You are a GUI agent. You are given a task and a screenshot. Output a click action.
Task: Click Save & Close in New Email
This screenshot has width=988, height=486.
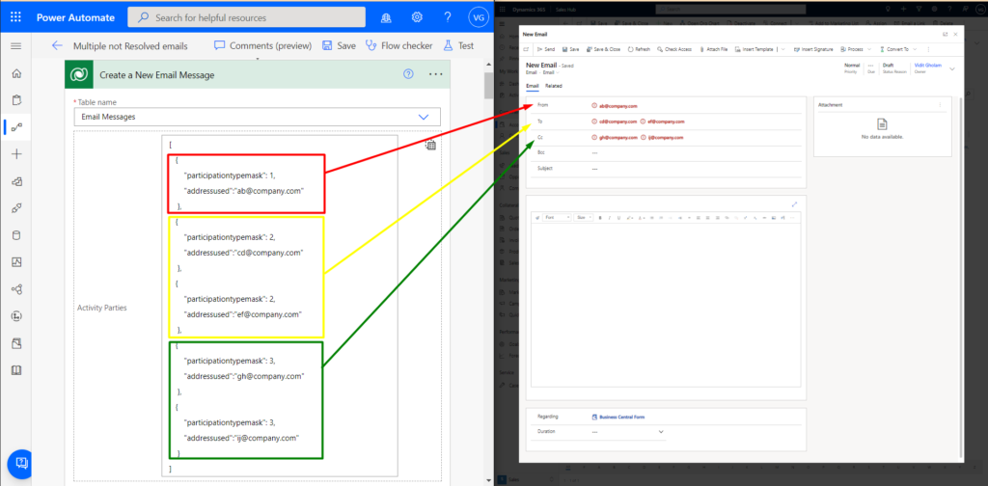click(603, 48)
